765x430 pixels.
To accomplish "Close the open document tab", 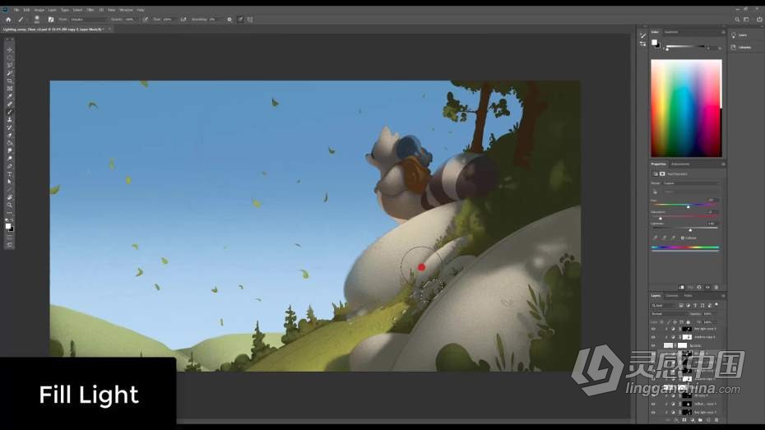I will pos(109,30).
